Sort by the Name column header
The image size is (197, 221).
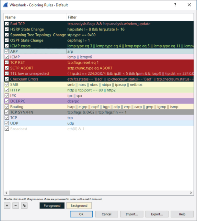click(35, 17)
